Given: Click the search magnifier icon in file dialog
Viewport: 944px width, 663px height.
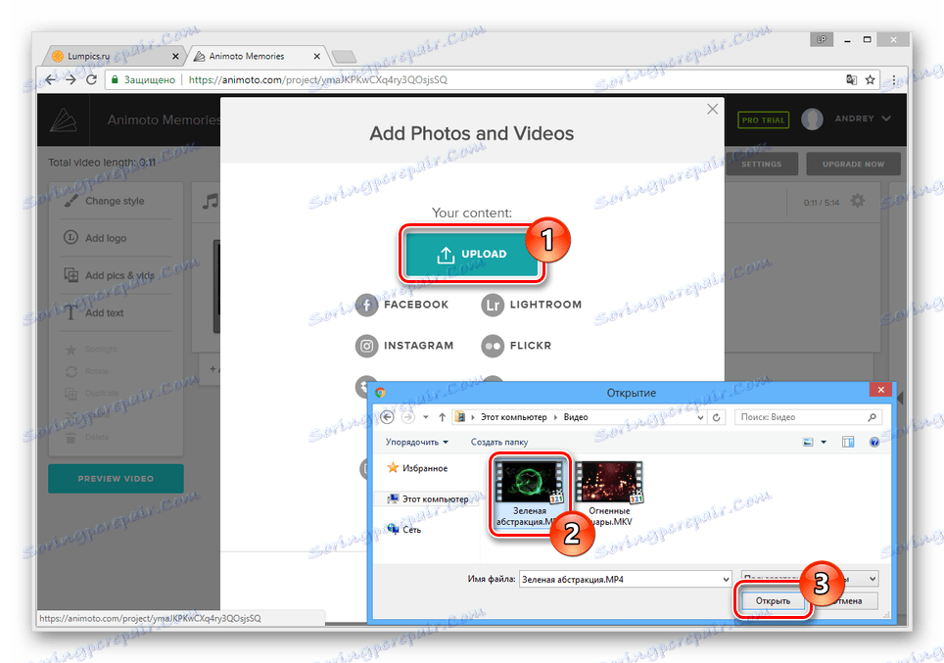Looking at the screenshot, I should [872, 417].
